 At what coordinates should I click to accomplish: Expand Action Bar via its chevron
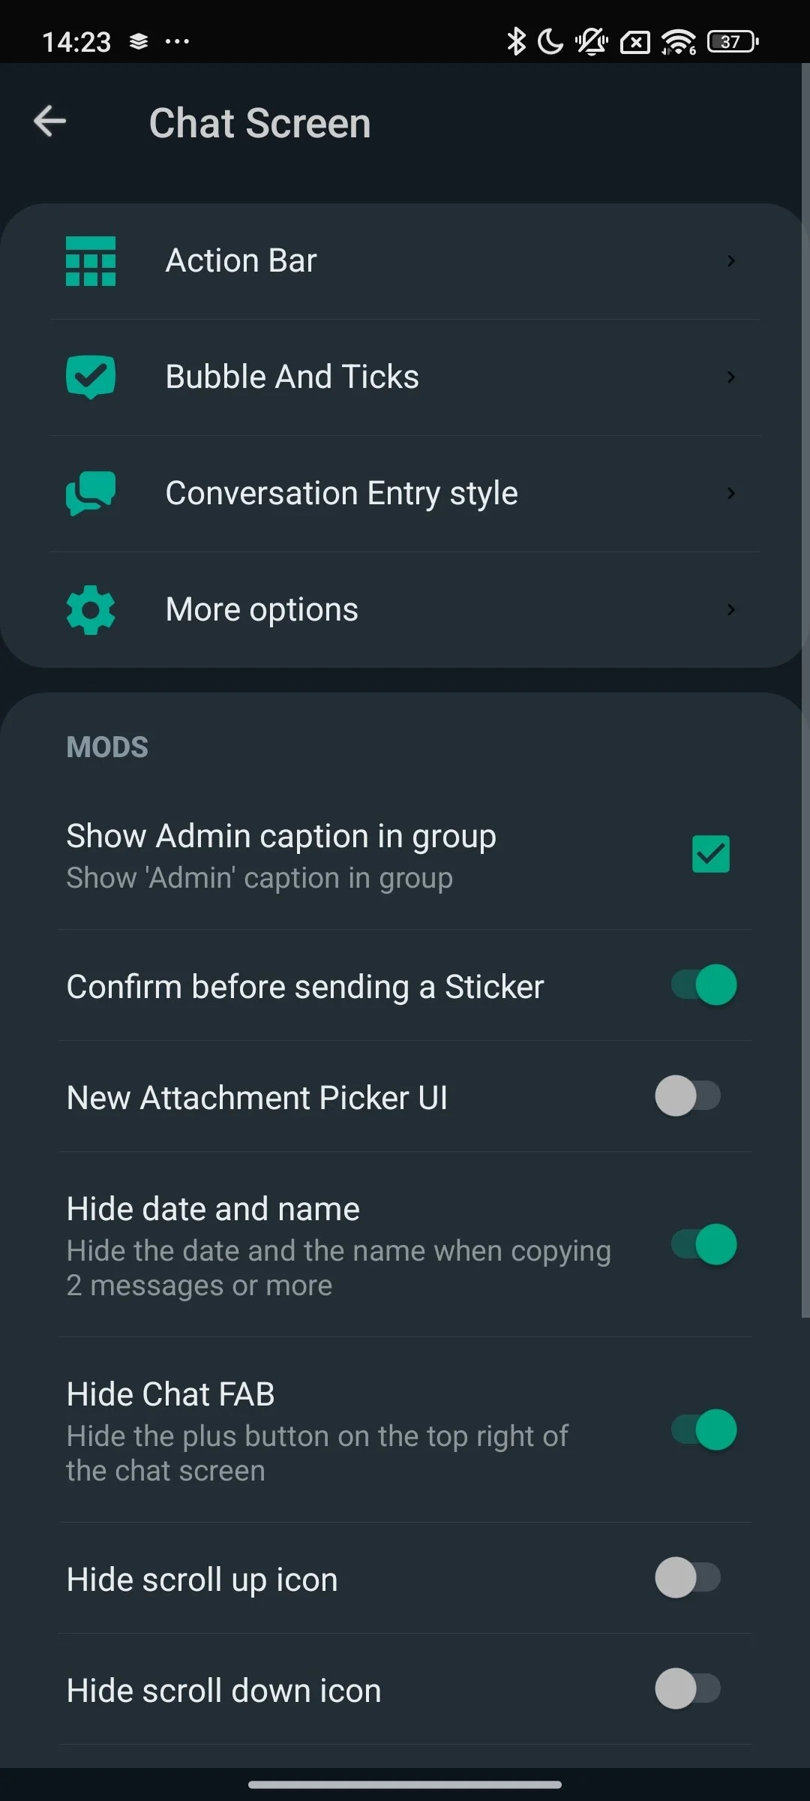click(730, 261)
